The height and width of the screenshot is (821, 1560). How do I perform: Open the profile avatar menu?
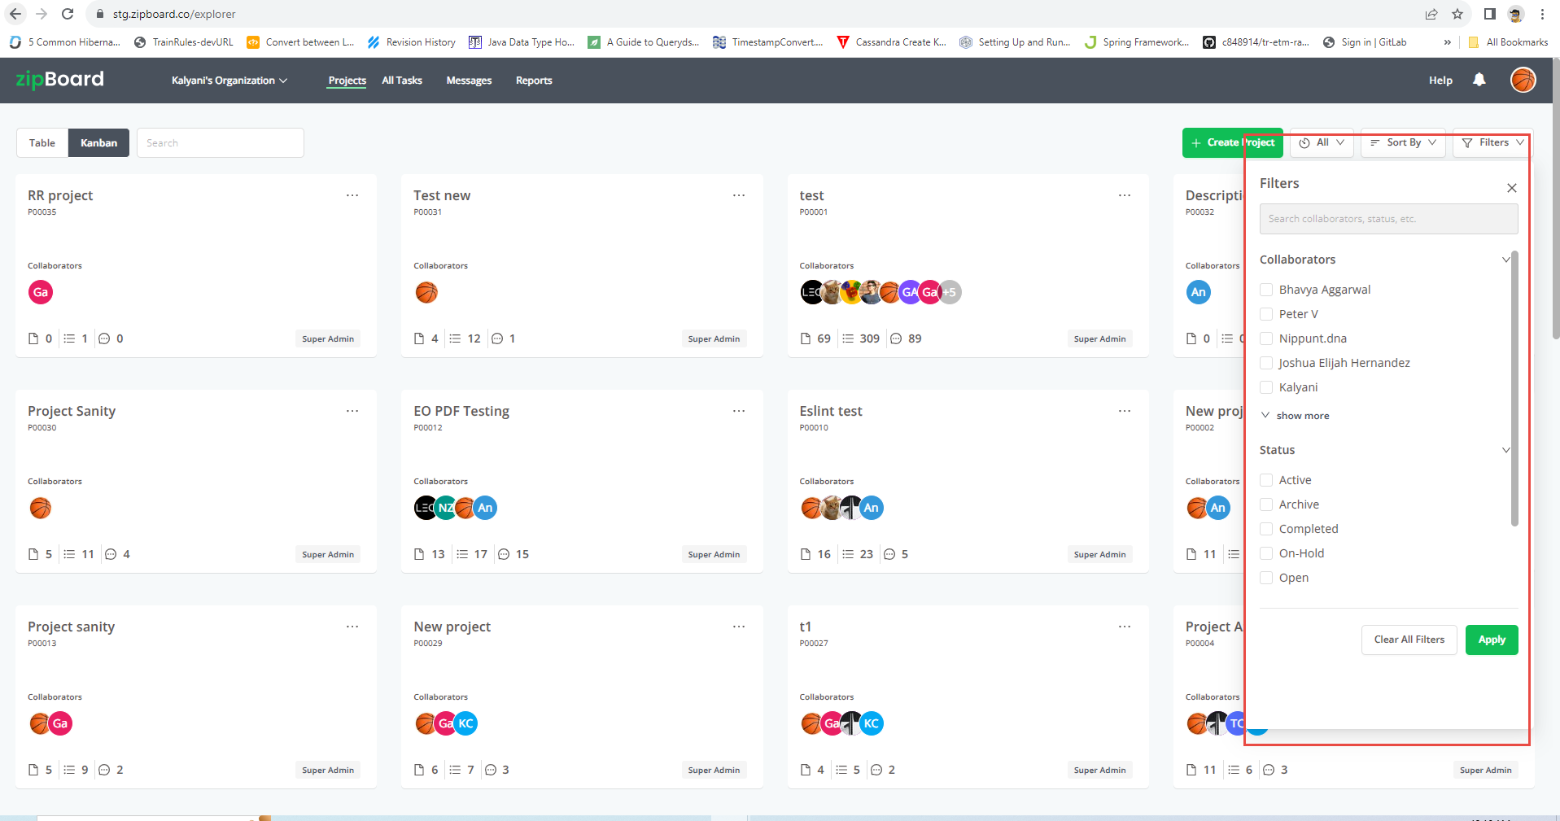click(x=1523, y=80)
